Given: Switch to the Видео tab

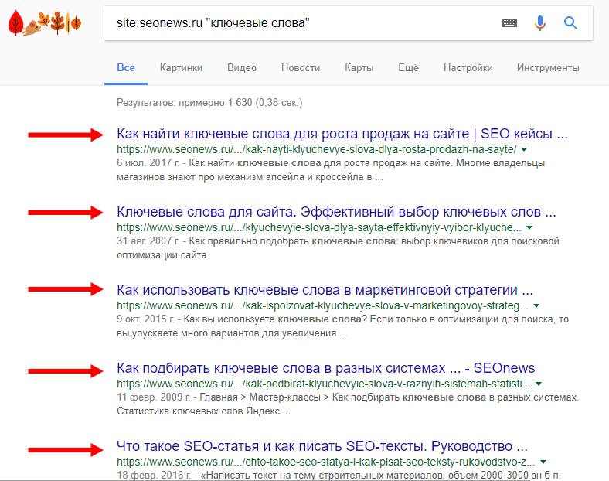Looking at the screenshot, I should (x=242, y=67).
